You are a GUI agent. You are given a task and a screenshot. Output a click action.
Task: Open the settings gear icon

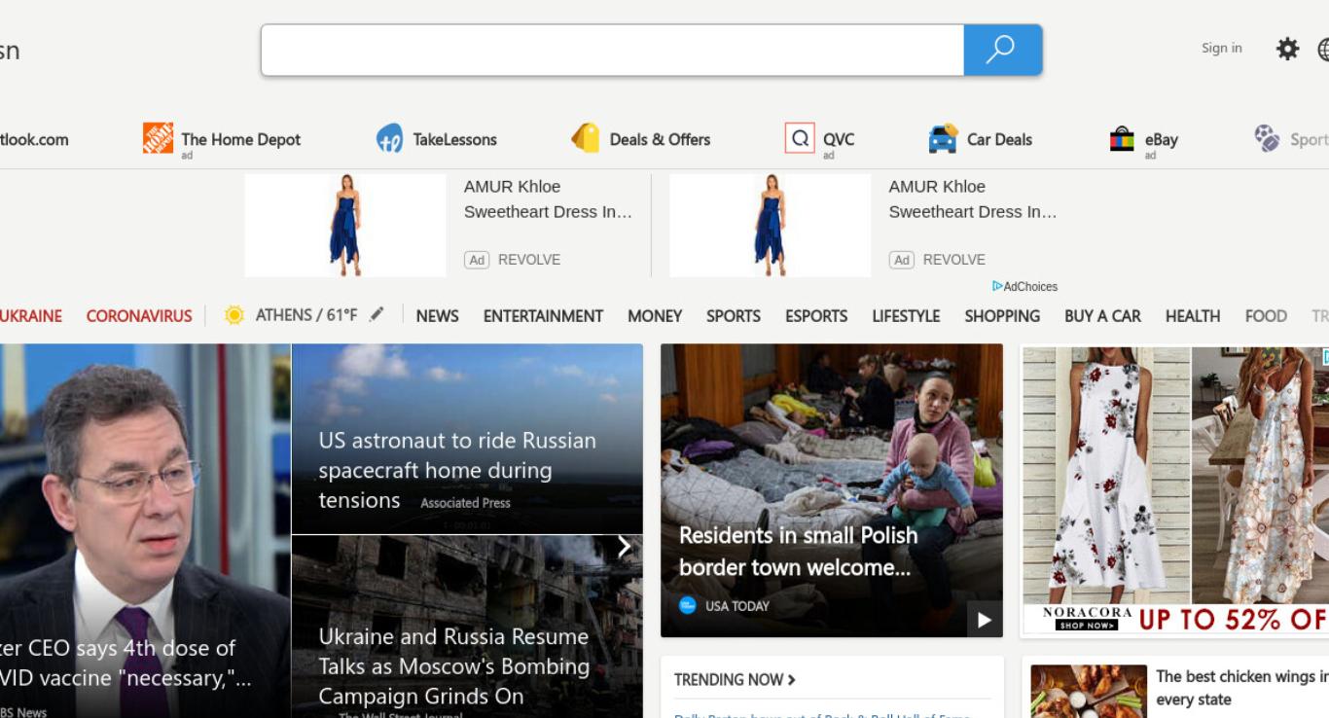[1287, 49]
